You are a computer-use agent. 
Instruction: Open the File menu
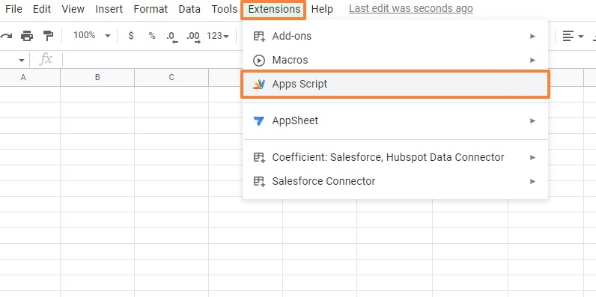pyautogui.click(x=13, y=9)
